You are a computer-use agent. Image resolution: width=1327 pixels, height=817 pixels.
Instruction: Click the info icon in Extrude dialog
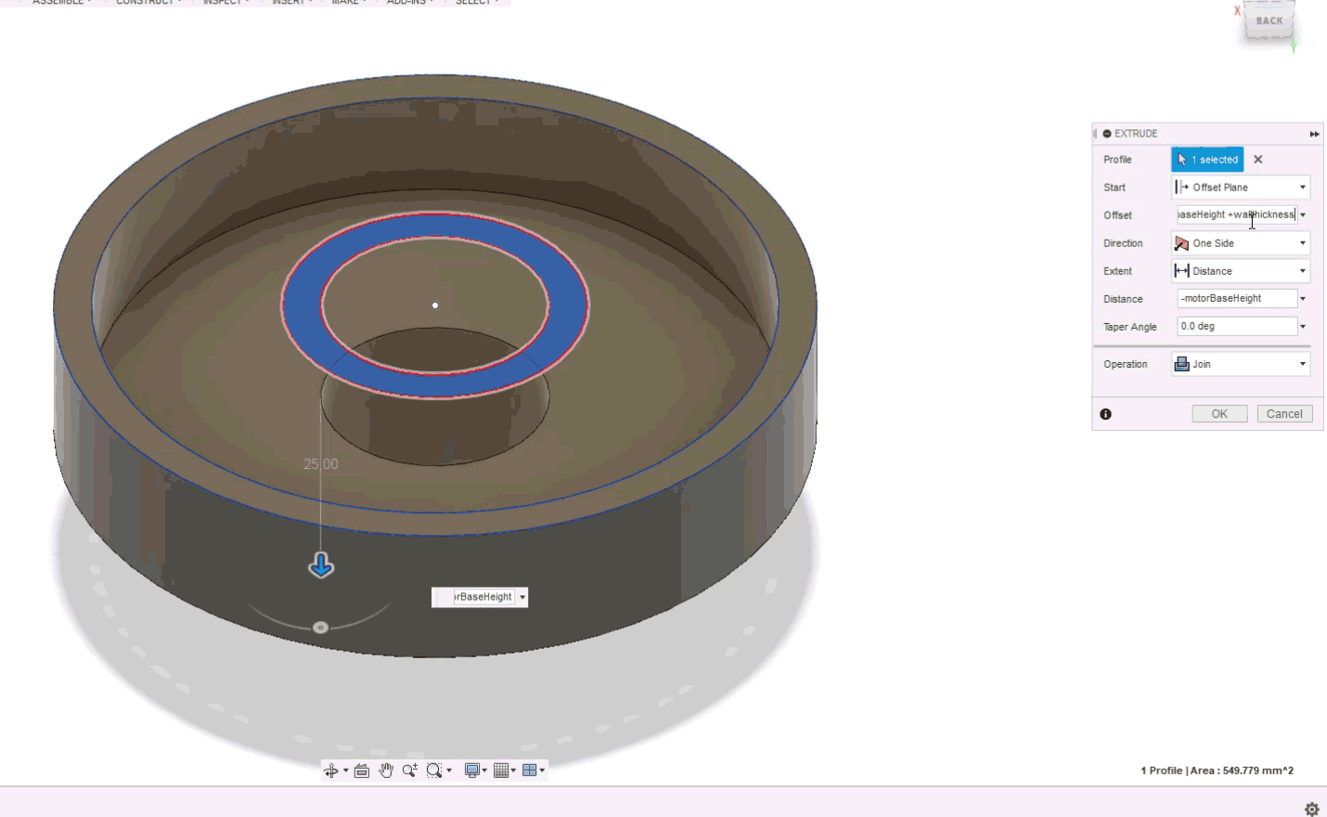point(1106,414)
